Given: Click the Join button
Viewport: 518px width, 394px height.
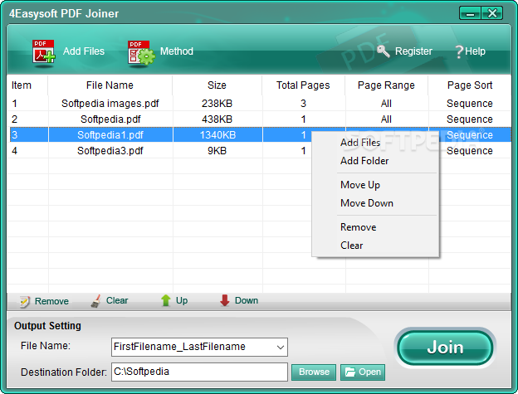Looking at the screenshot, I should pos(445,348).
